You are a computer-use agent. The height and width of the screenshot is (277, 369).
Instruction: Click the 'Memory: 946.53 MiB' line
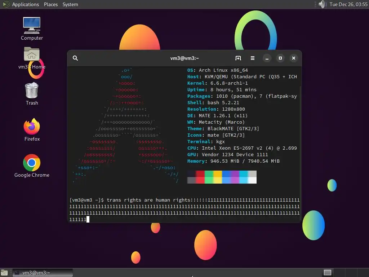pyautogui.click(x=234, y=161)
